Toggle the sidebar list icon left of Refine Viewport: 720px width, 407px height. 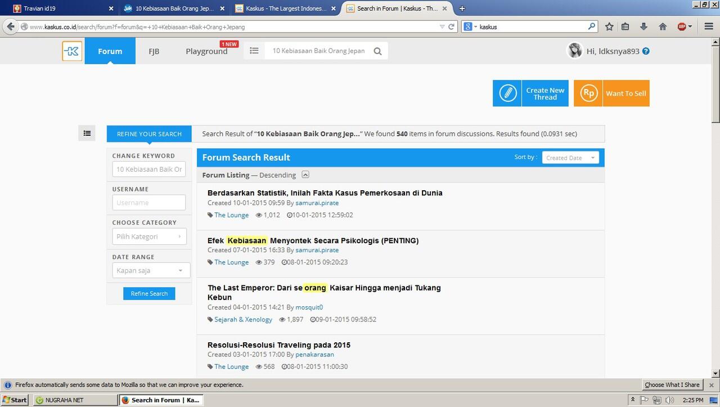point(87,133)
